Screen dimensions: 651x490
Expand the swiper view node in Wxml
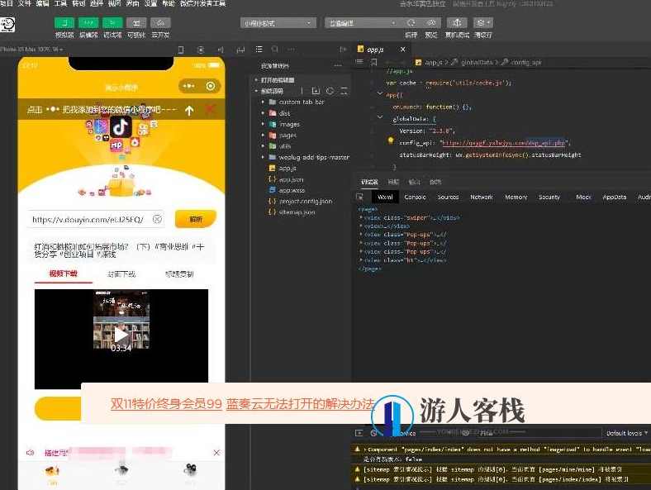361,217
